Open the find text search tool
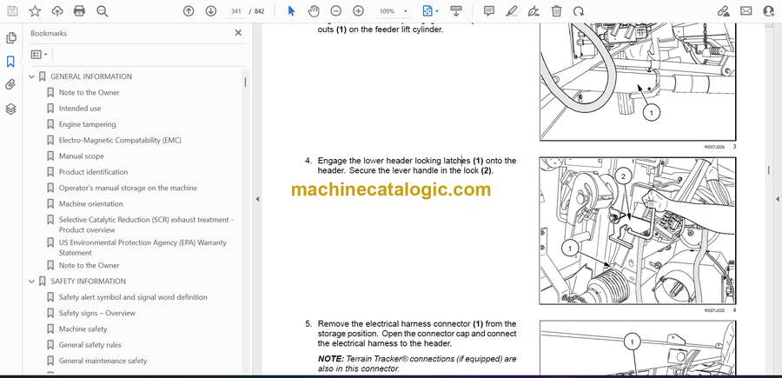The height and width of the screenshot is (378, 782). click(103, 11)
